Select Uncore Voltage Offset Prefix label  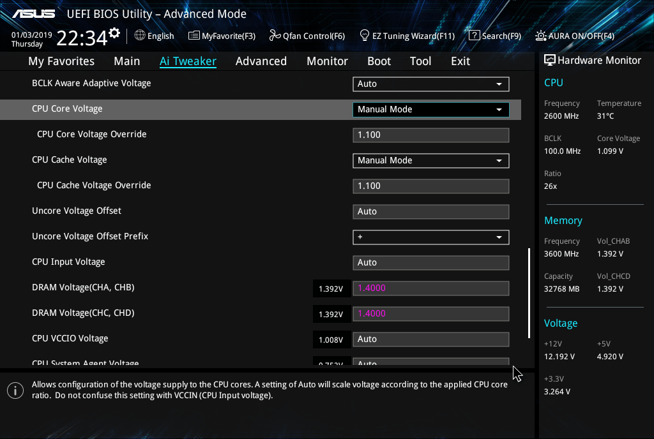tap(90, 236)
